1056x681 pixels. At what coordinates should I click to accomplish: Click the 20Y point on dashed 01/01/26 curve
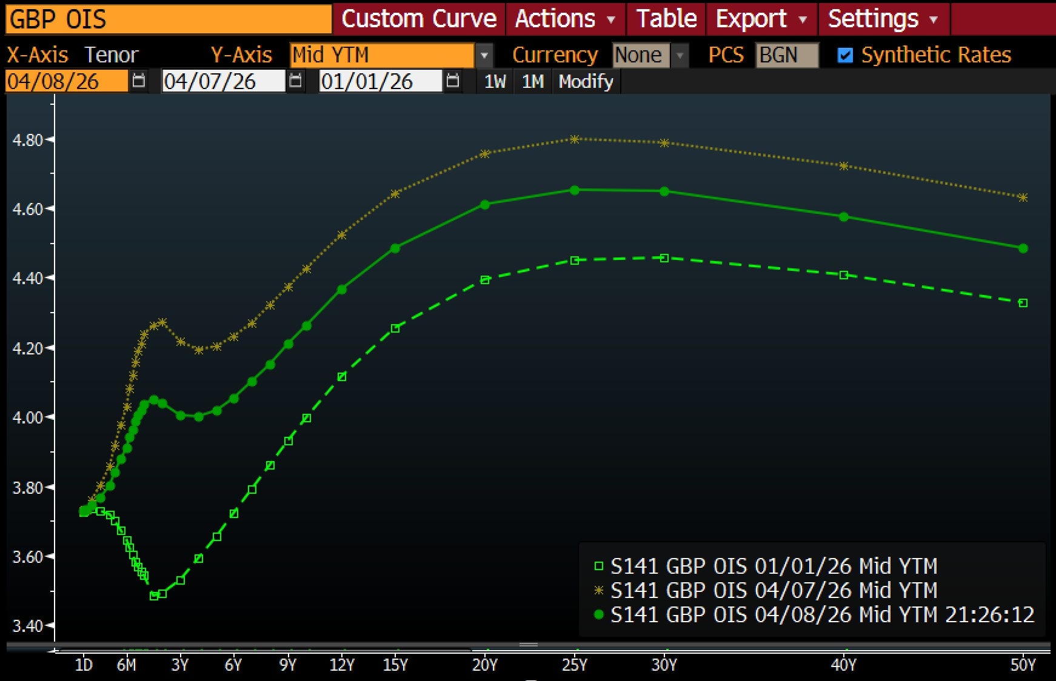(x=485, y=280)
